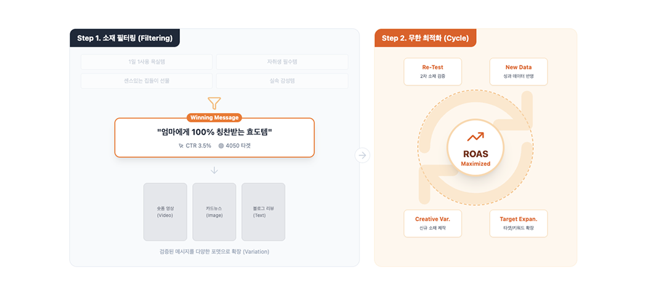Open the Target Expan. card

point(518,223)
